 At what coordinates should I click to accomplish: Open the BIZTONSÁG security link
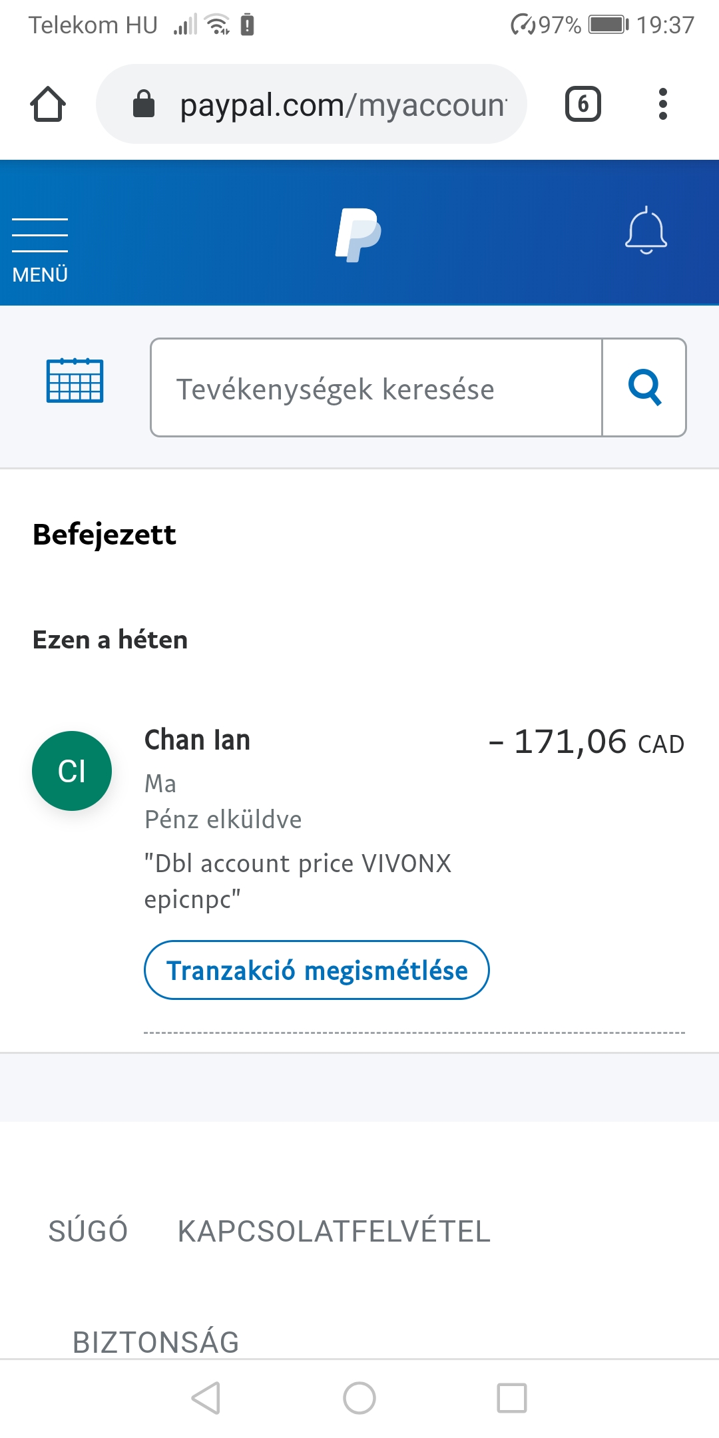(x=156, y=1341)
